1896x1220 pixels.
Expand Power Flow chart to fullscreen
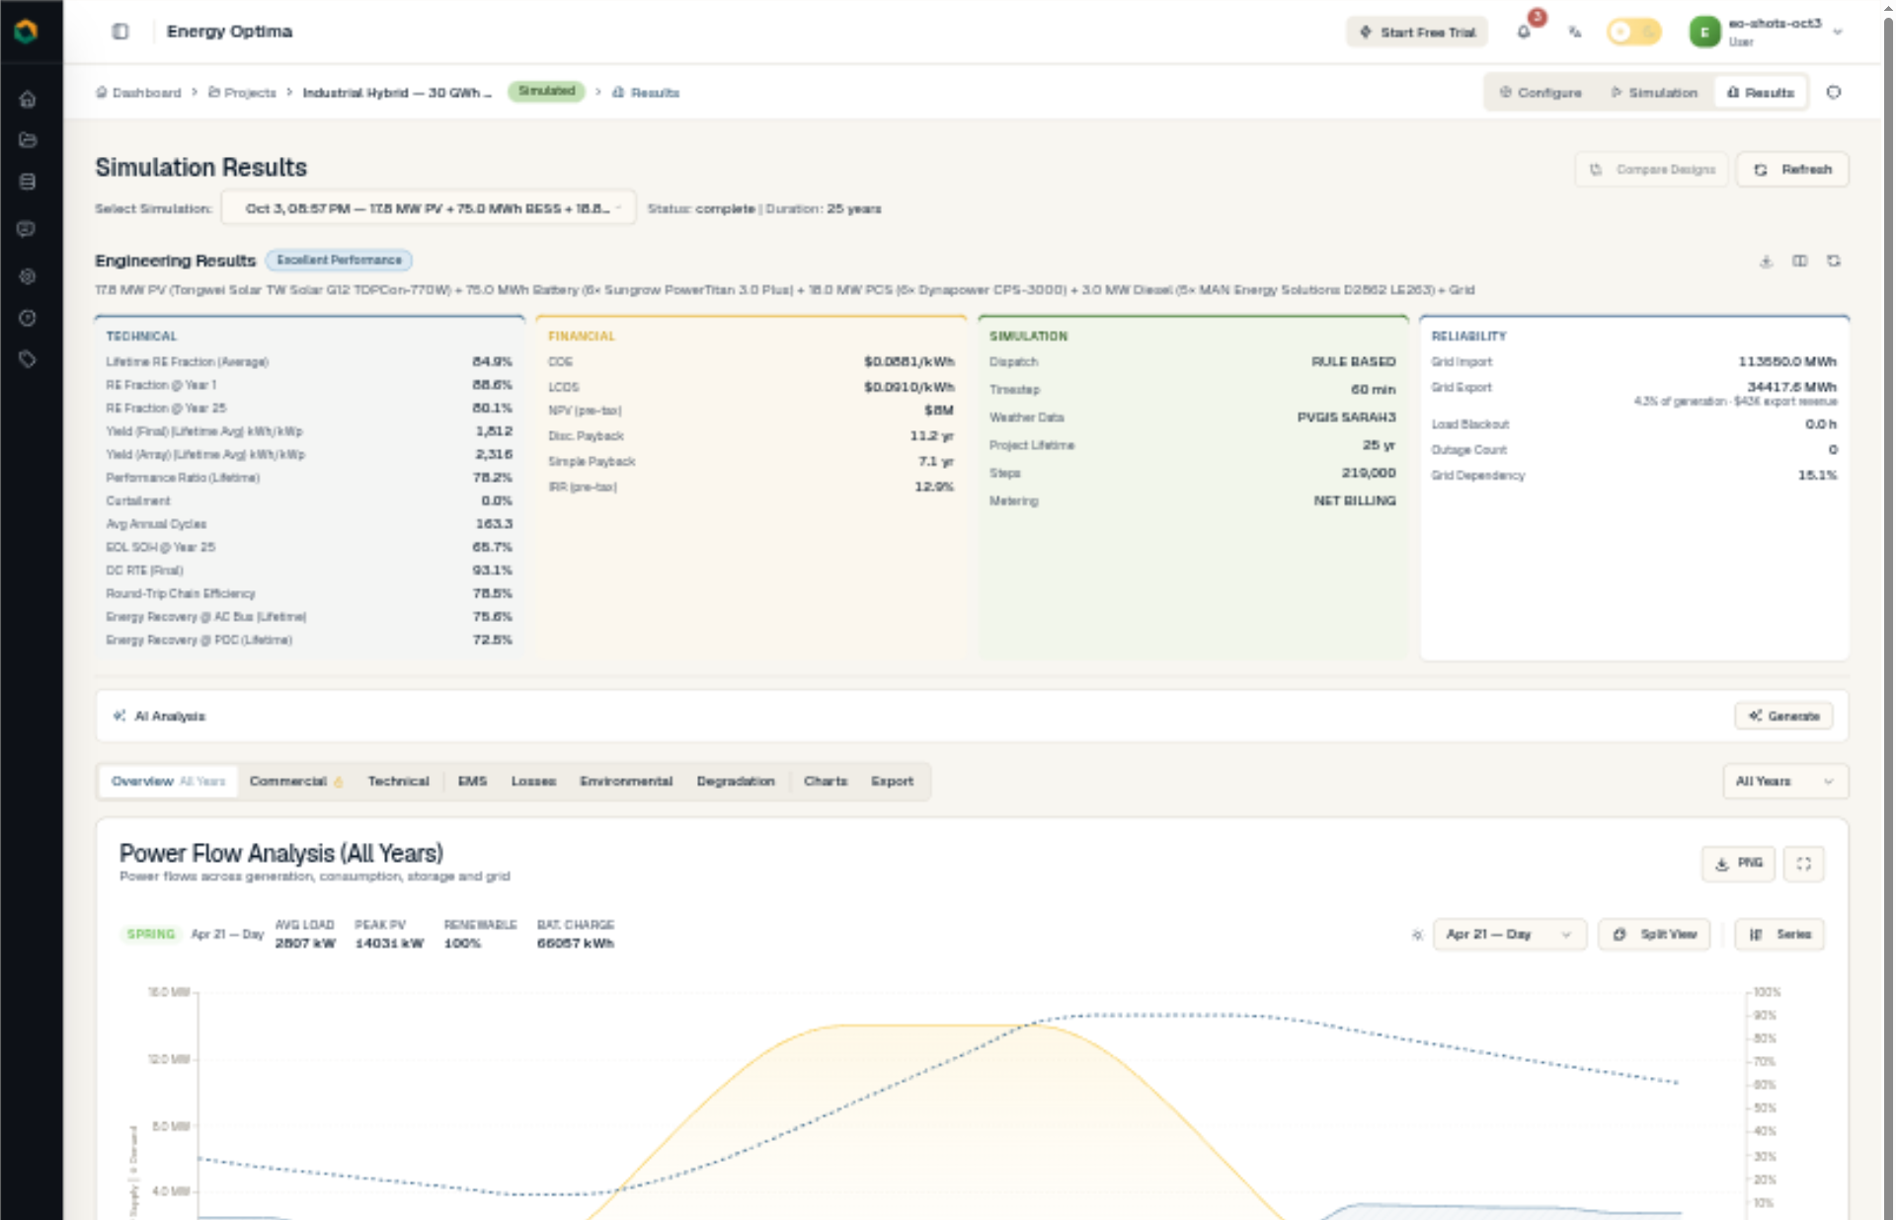[1804, 864]
